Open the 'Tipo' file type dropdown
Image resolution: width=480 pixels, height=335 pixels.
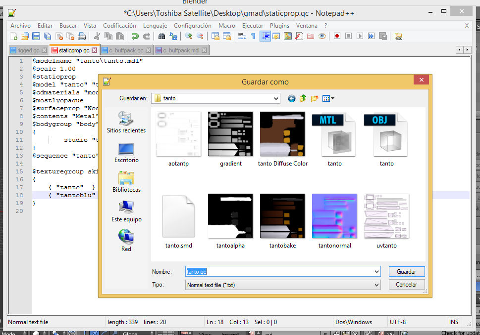(x=376, y=285)
